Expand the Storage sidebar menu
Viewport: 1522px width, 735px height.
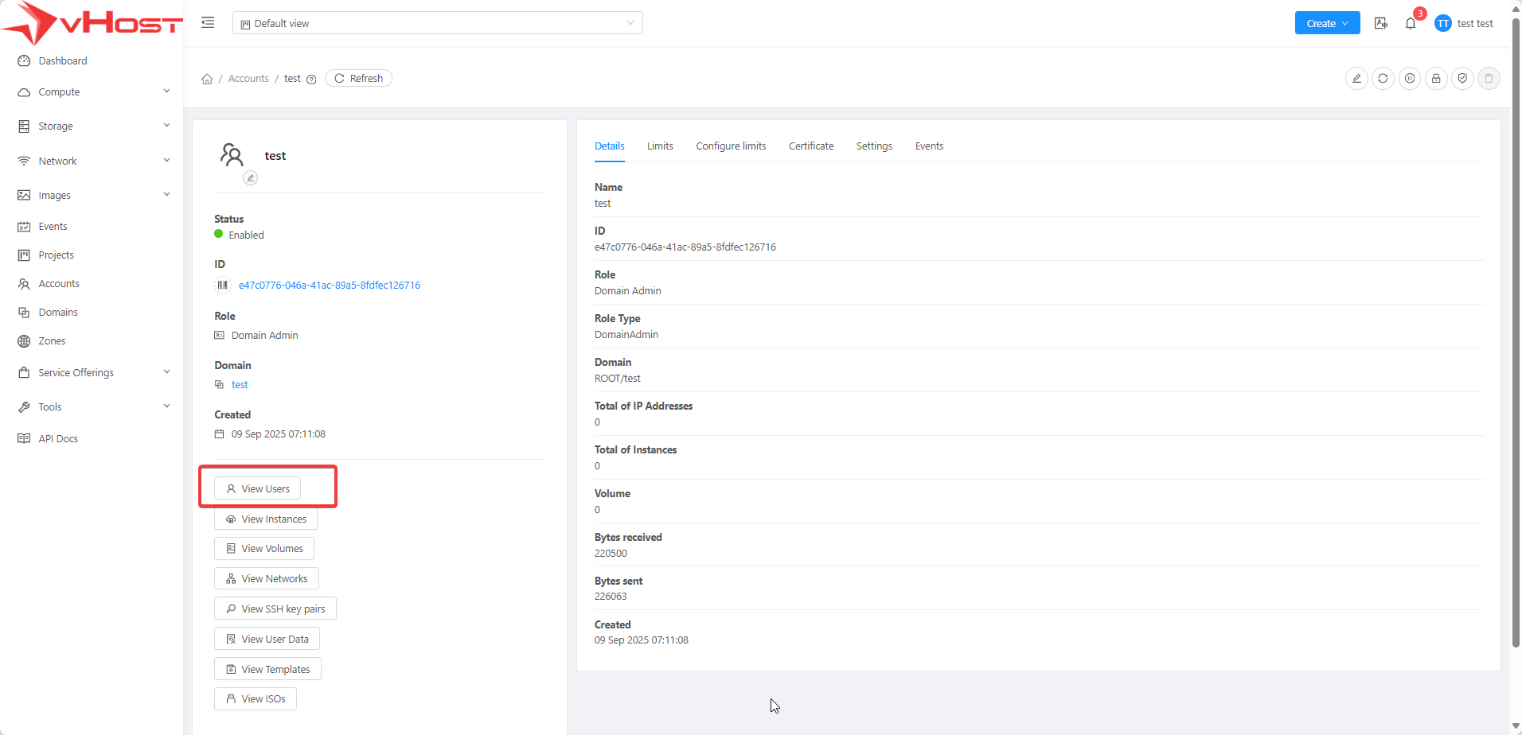(94, 126)
